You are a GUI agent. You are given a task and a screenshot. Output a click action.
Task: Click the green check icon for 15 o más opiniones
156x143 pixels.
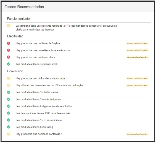[x=9, y=120]
